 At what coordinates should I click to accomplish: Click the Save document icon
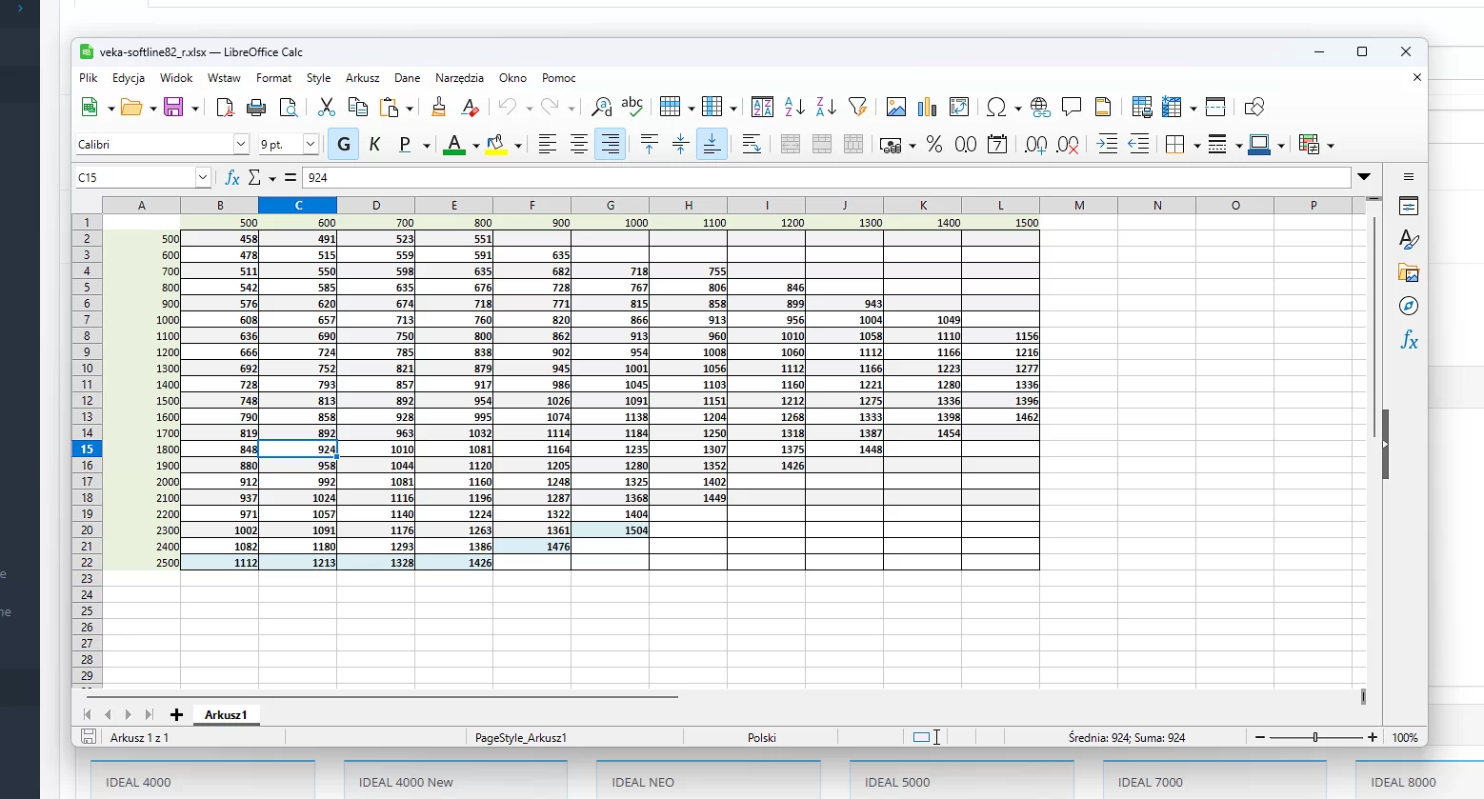(173, 108)
